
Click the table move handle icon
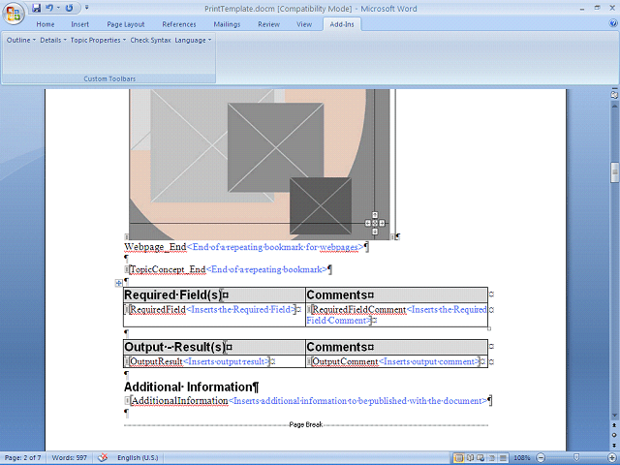(118, 283)
